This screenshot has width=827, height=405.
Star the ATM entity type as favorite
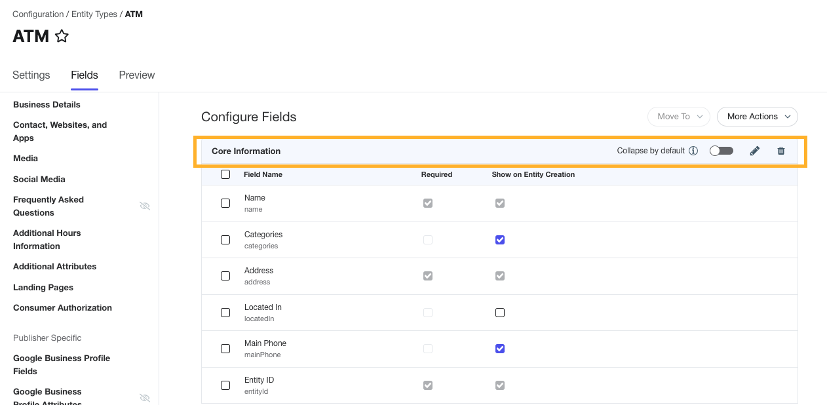pyautogui.click(x=62, y=36)
